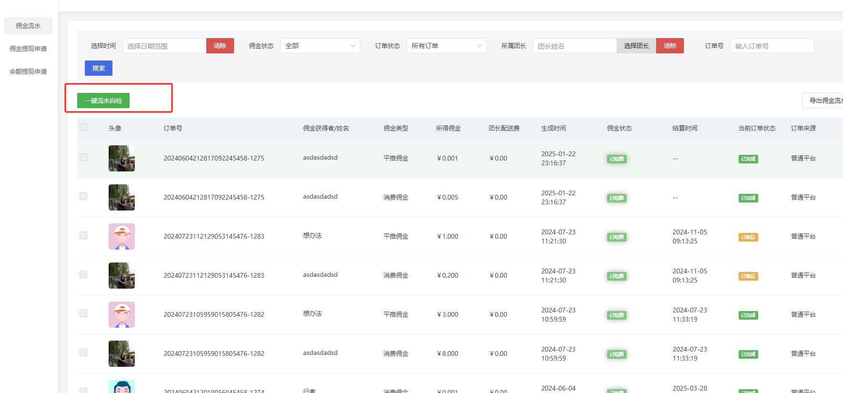This screenshot has height=393, width=843.
Task: Click the orange 已售后 badge for ¥0.200 row
Action: point(748,276)
